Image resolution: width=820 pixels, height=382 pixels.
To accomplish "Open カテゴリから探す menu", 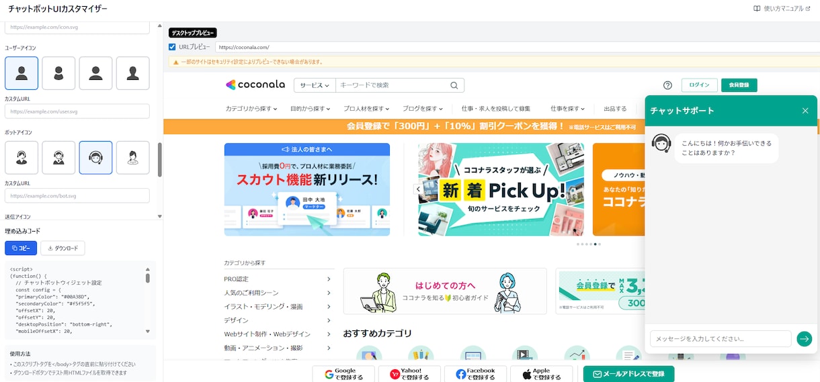I will click(x=251, y=109).
